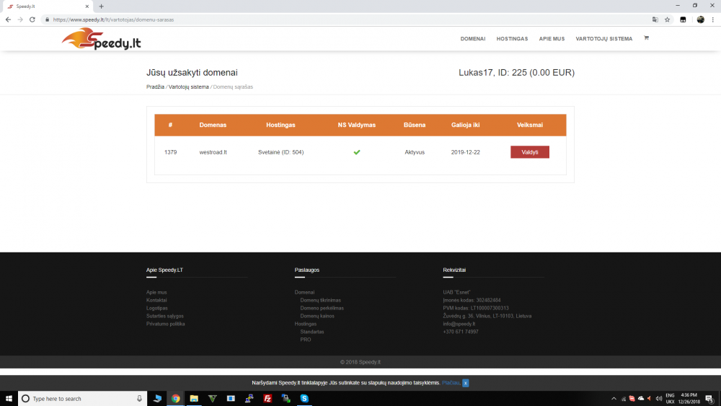This screenshot has width=721, height=406.
Task: Open a new browser tab
Action: [x=101, y=6]
